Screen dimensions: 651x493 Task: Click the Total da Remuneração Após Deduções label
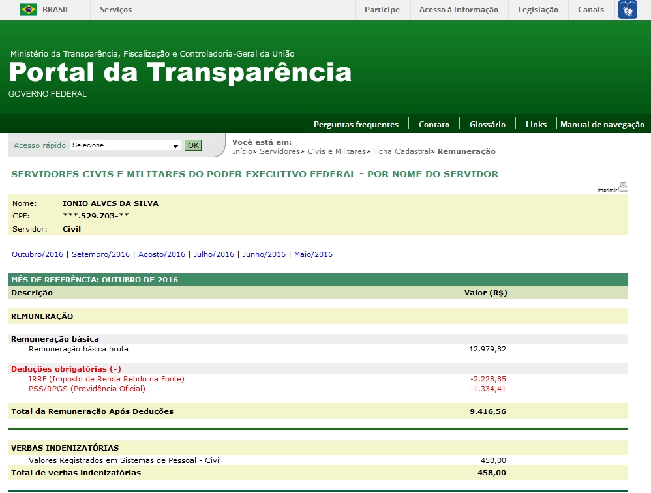click(92, 411)
